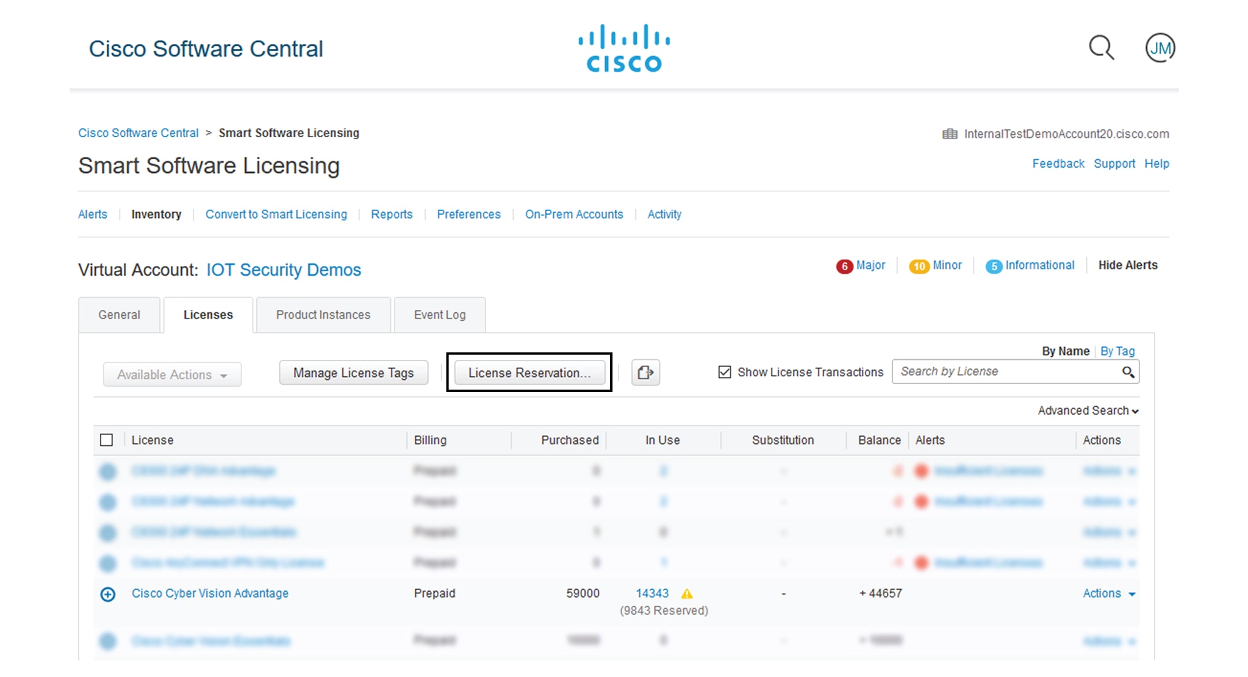Click the 14343 in-use count link

(652, 593)
